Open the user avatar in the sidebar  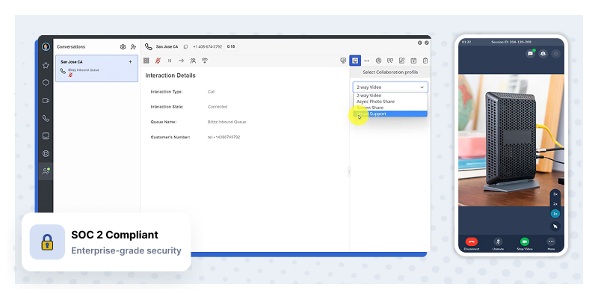46,47
